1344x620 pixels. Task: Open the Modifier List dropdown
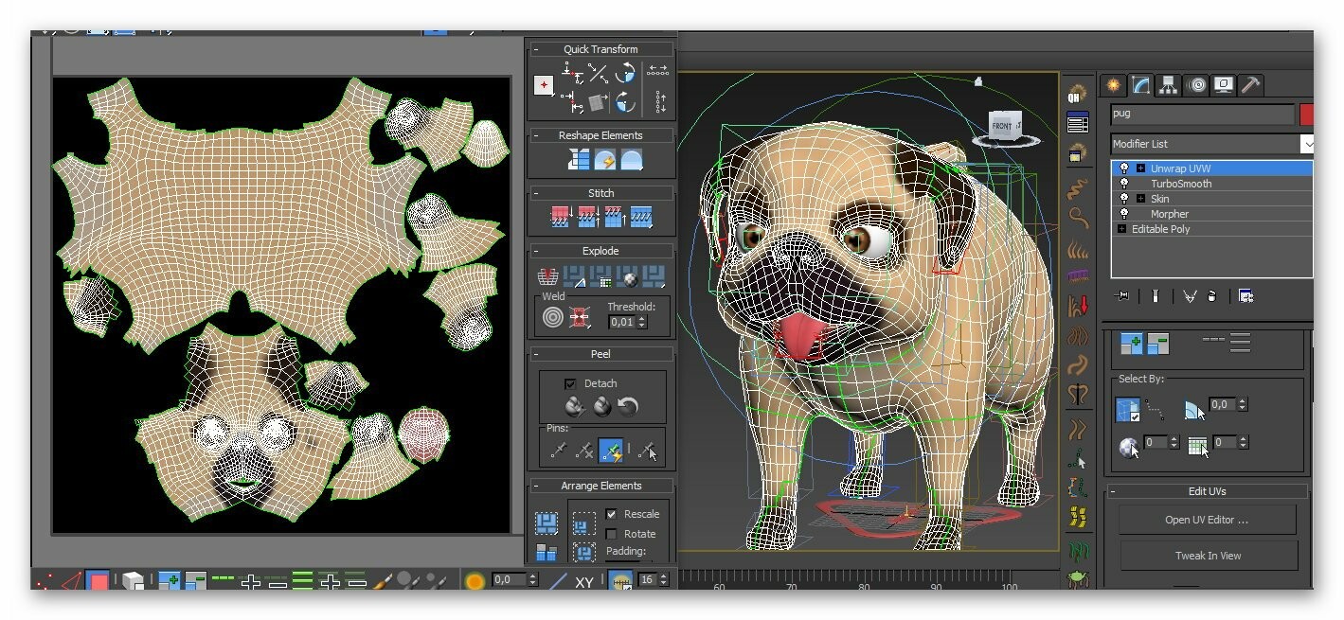(1308, 143)
